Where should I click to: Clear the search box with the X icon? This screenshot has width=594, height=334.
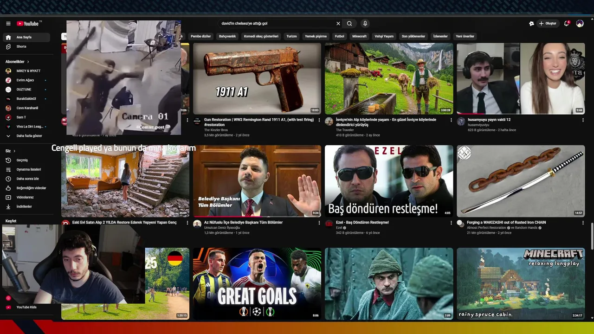(x=338, y=24)
